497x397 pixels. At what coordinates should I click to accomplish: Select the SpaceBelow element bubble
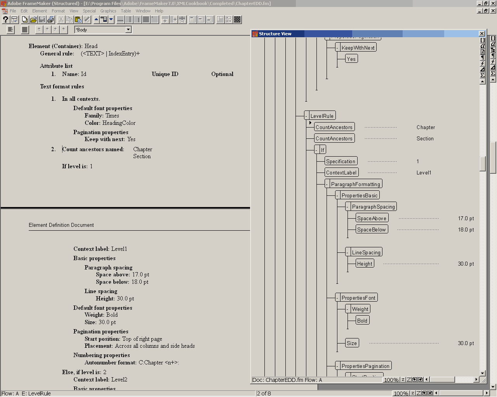(372, 230)
